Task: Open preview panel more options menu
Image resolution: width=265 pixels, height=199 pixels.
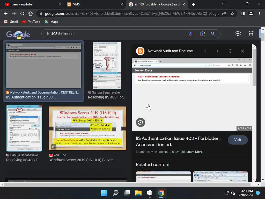Action: coord(230,51)
